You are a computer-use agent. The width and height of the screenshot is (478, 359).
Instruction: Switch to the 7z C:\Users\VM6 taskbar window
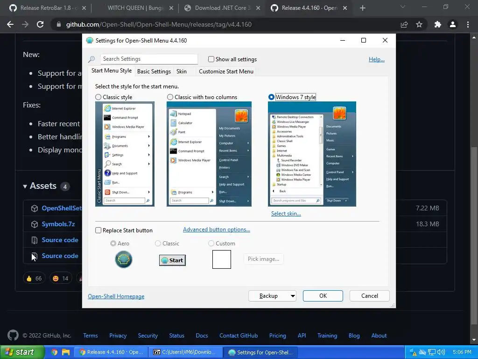click(186, 352)
